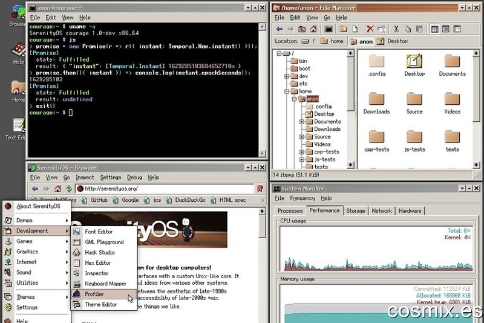Viewport: 484px width, 323px height.
Task: Open Inspector from Development submenu
Action: pos(104,273)
